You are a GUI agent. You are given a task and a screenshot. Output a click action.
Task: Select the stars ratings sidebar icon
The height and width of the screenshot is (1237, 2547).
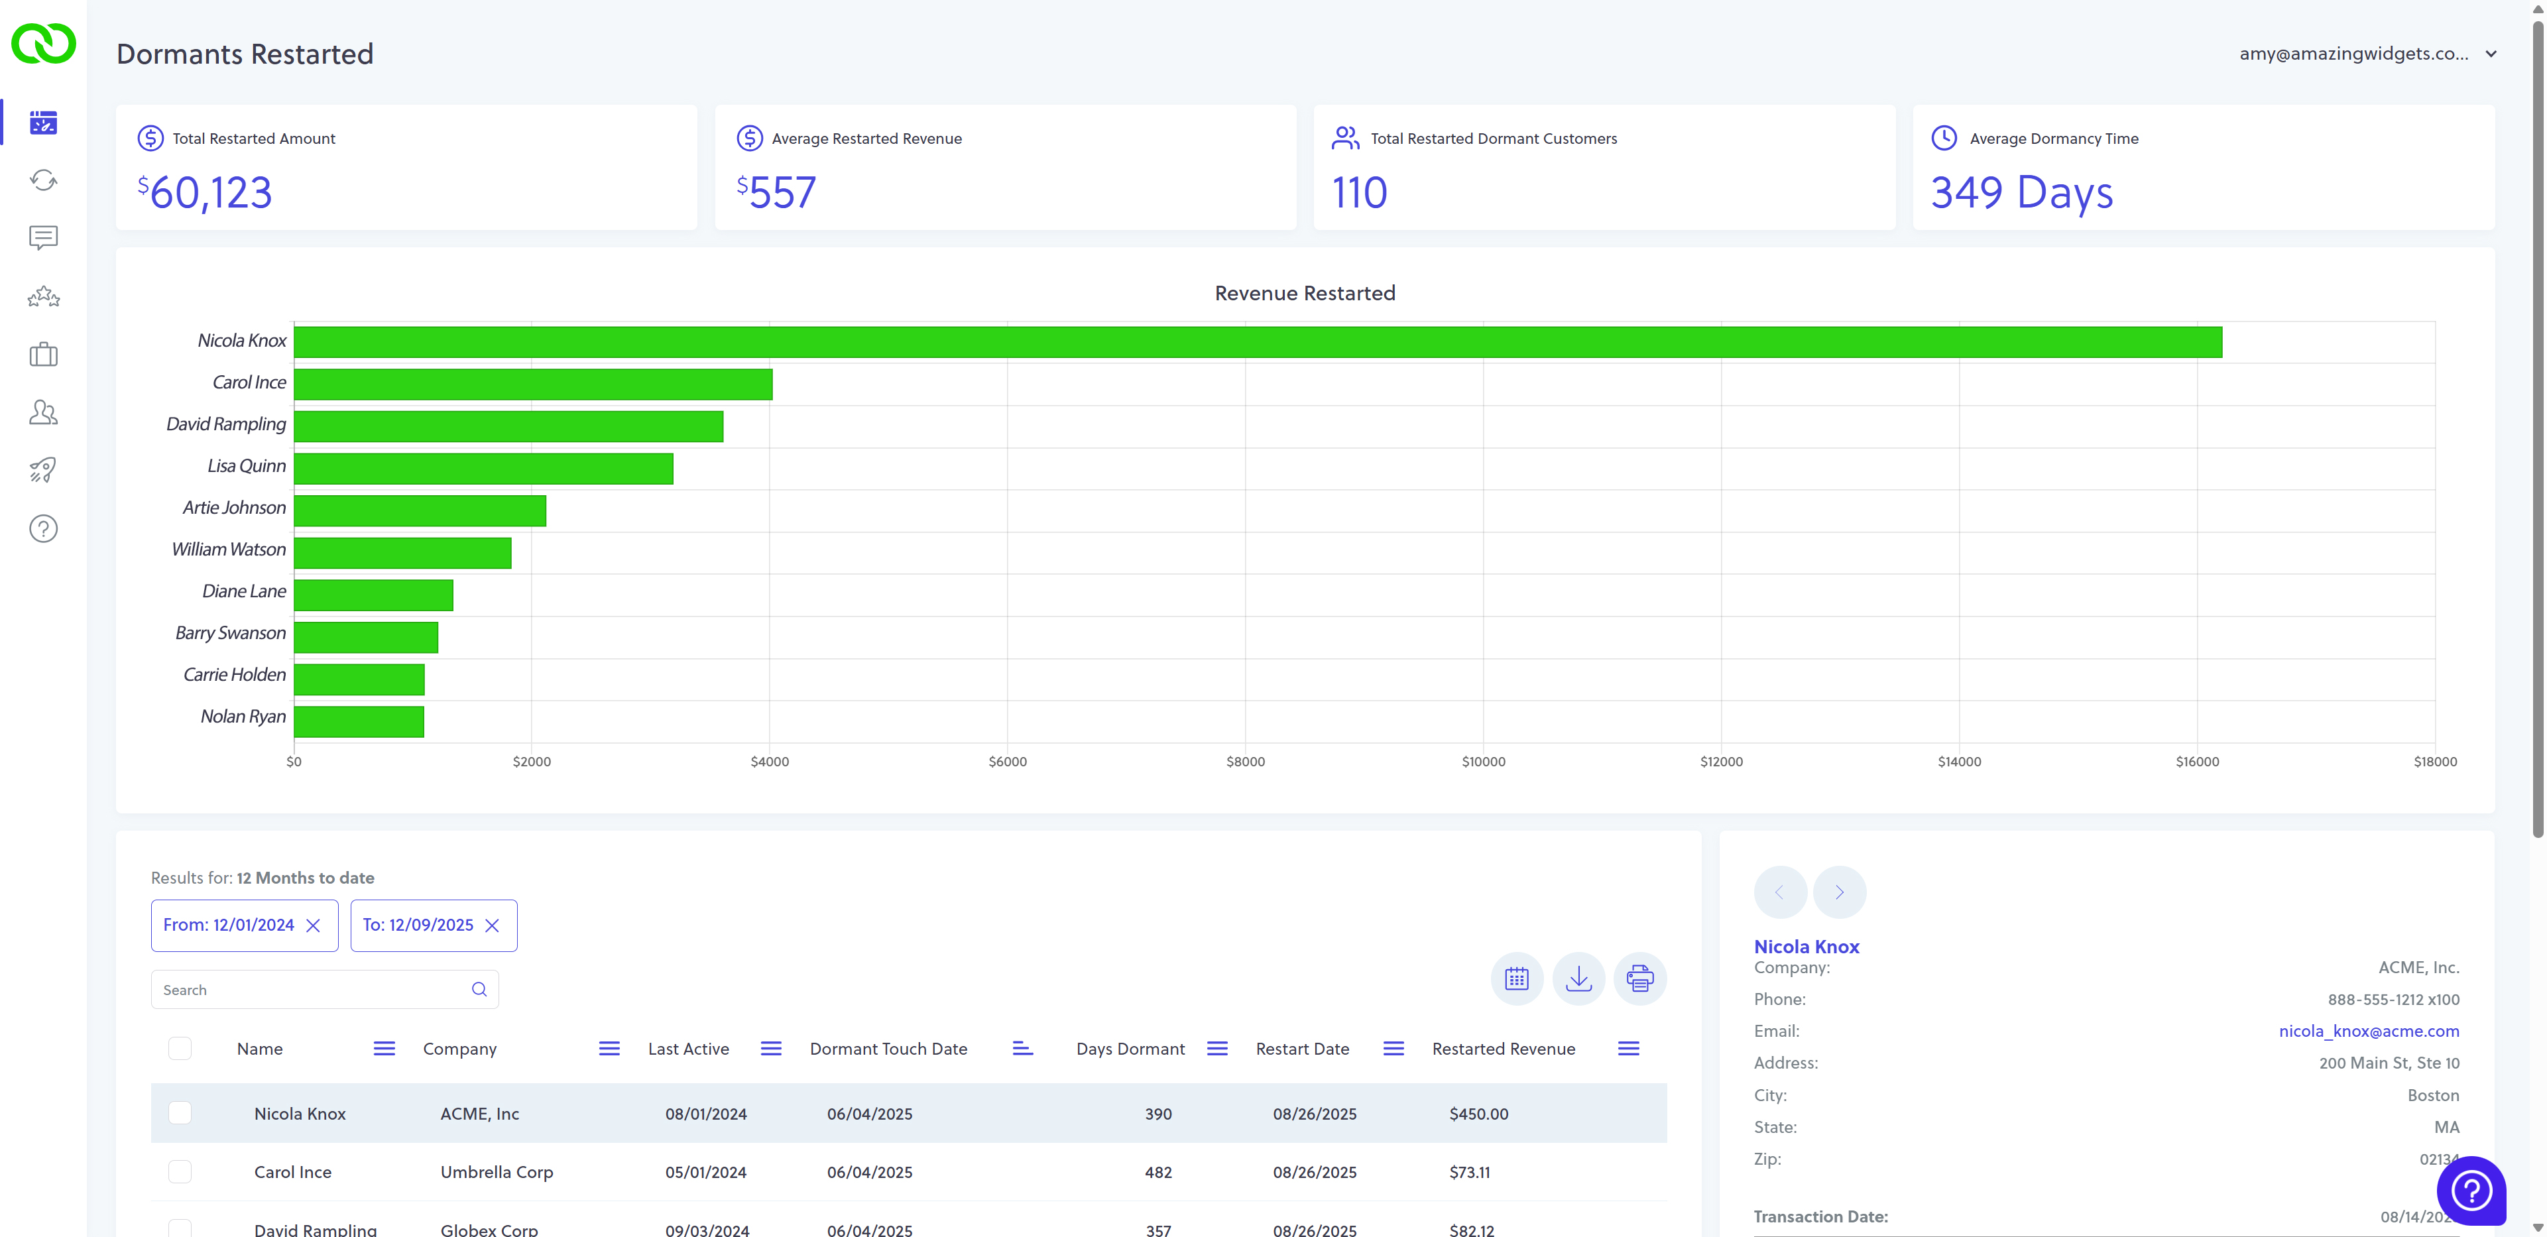tap(44, 296)
